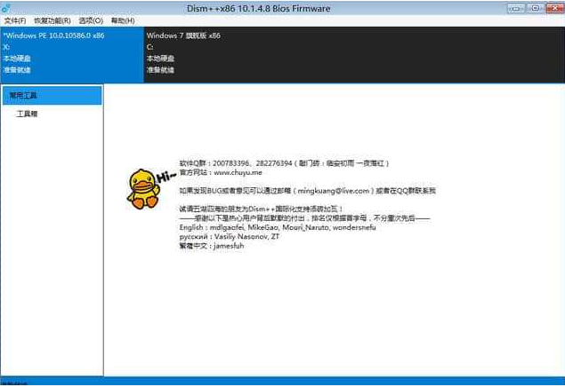Open the 文件(F) menu
Image resolution: width=565 pixels, height=387 pixels.
[15, 20]
